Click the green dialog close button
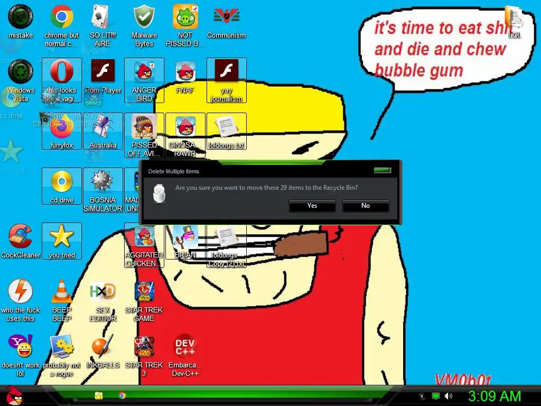The height and width of the screenshot is (406, 541). pyautogui.click(x=383, y=170)
